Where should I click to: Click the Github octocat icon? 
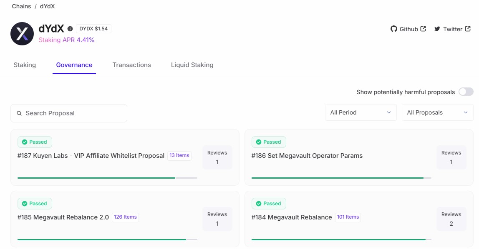[x=394, y=29]
